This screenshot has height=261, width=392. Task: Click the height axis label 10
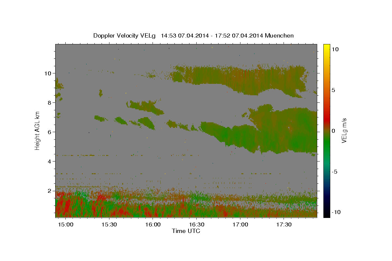click(48, 73)
